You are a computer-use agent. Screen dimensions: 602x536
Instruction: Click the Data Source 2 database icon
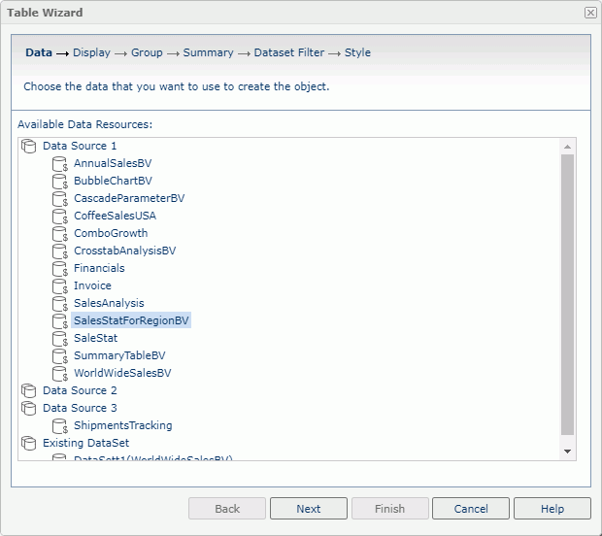tap(28, 390)
